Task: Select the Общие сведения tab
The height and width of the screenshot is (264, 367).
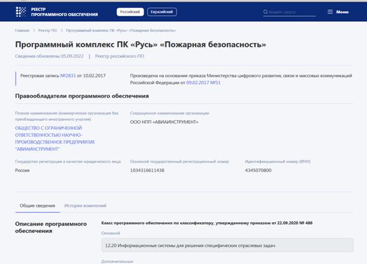Action: [37, 205]
